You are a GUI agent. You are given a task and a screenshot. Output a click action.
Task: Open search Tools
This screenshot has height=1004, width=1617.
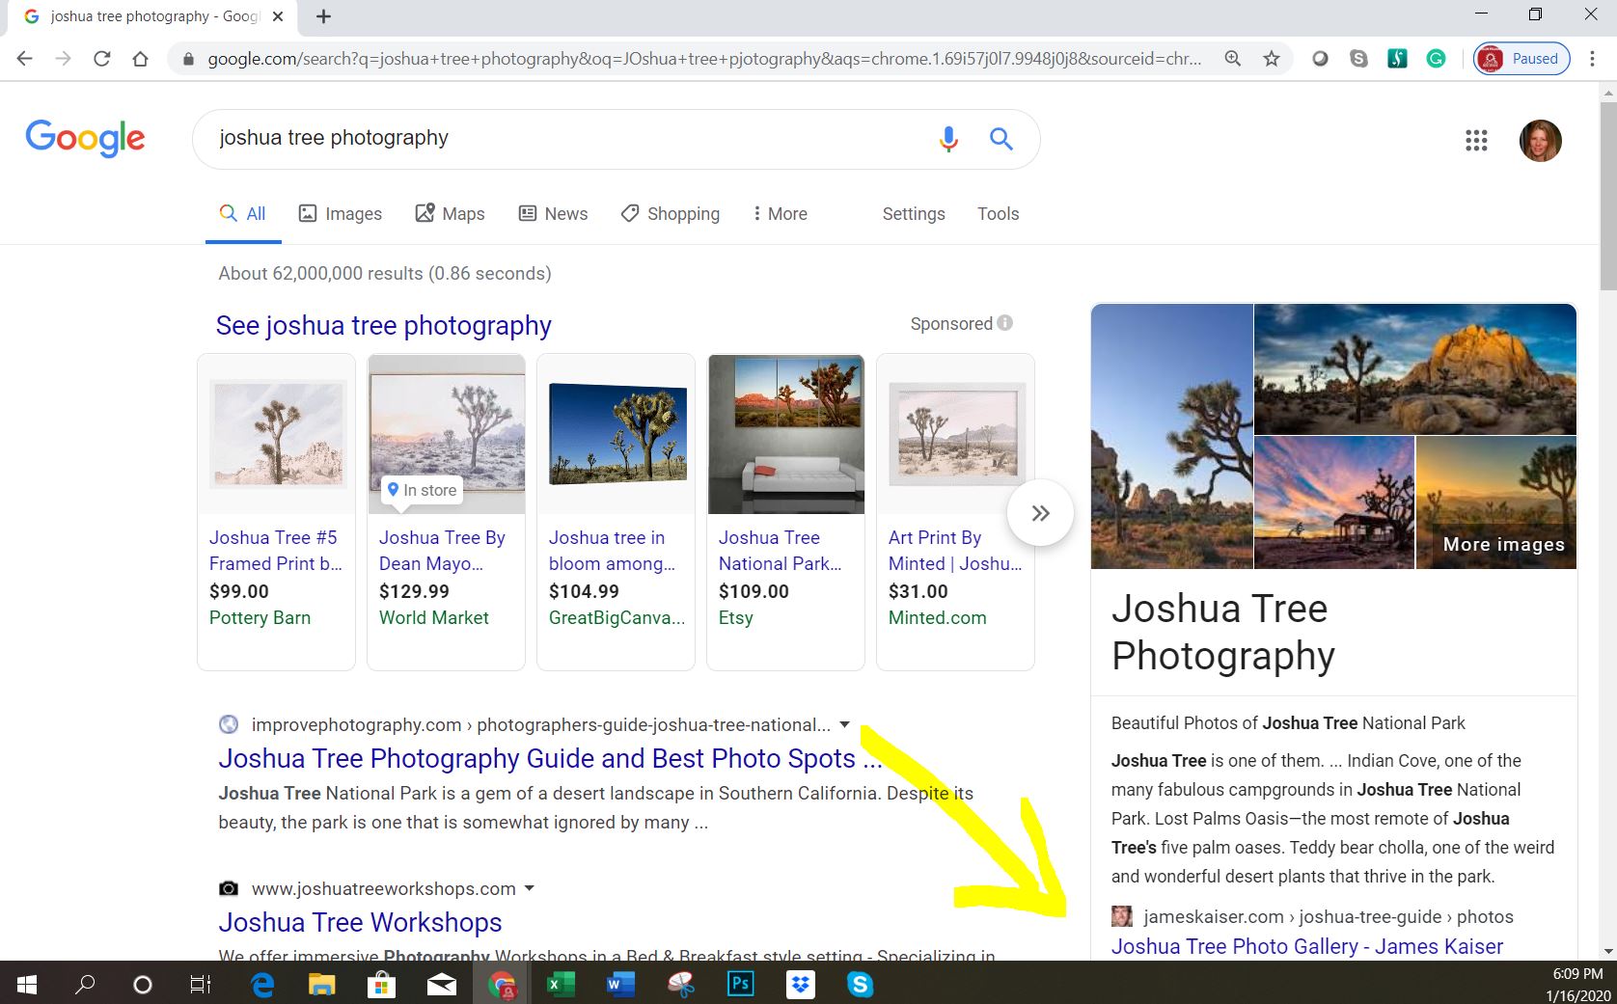(x=998, y=214)
